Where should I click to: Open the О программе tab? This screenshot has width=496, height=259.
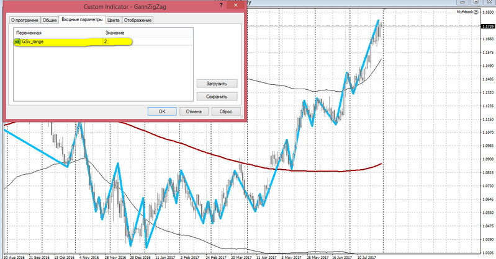click(x=23, y=20)
